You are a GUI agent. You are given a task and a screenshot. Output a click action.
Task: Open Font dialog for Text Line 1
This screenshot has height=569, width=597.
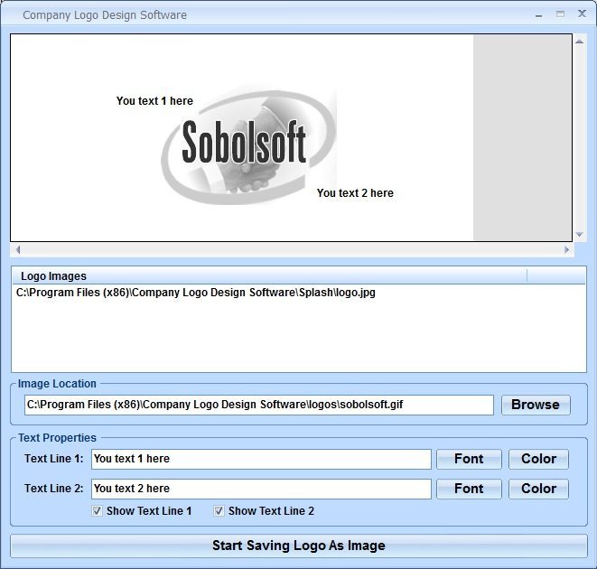click(x=469, y=459)
